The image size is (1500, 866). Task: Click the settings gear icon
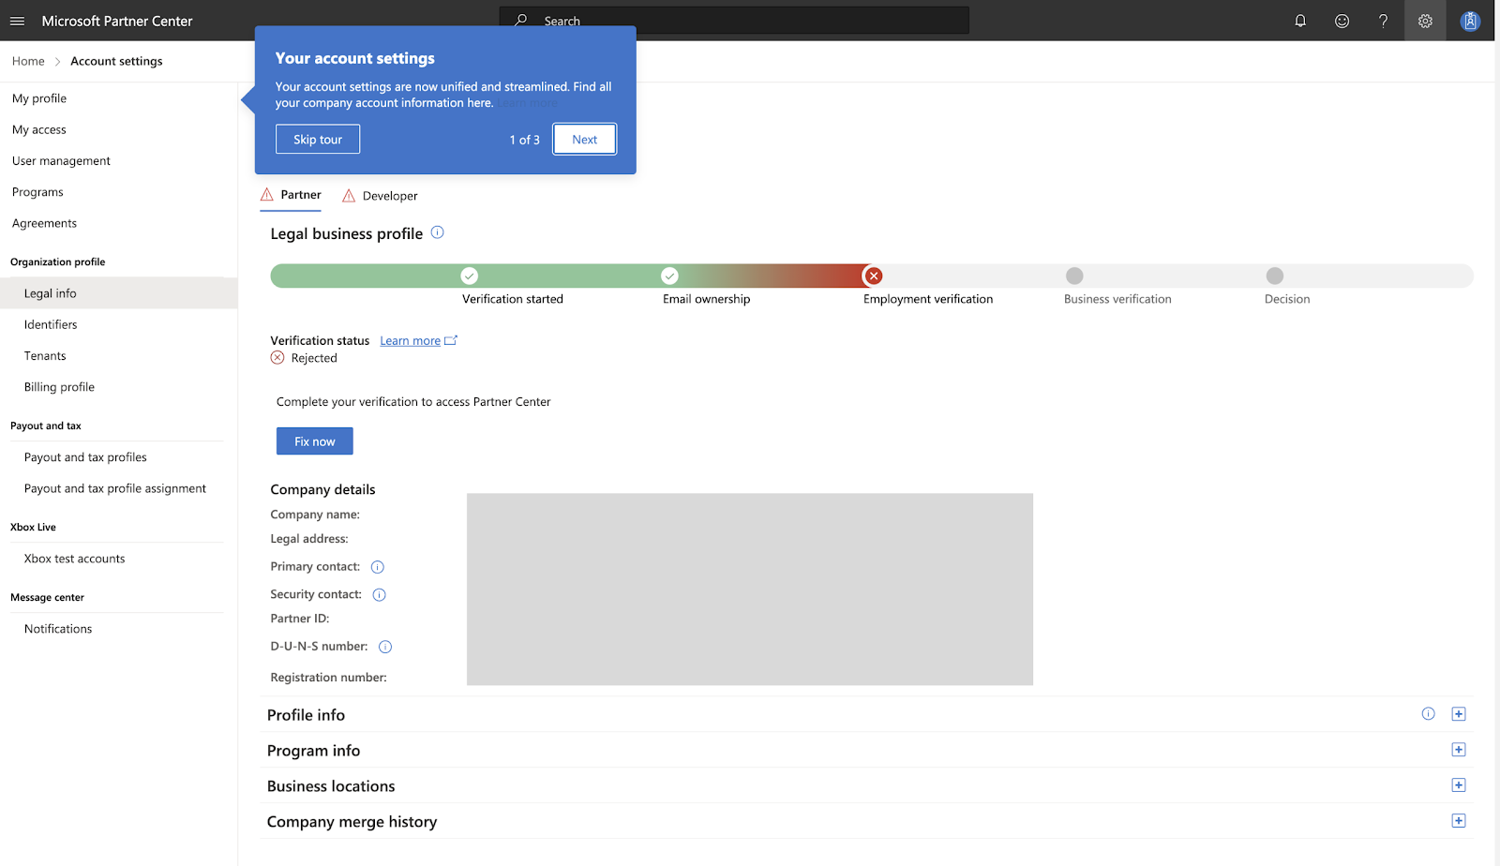click(1425, 21)
